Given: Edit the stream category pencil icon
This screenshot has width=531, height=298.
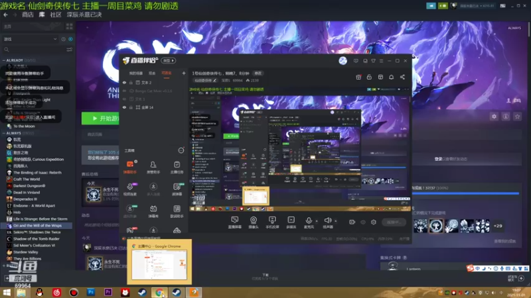Looking at the screenshot, I should pyautogui.click(x=214, y=80).
